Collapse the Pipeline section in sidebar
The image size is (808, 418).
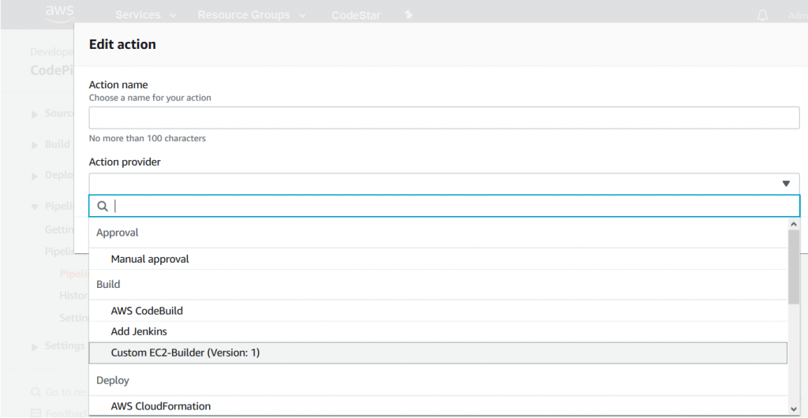35,207
